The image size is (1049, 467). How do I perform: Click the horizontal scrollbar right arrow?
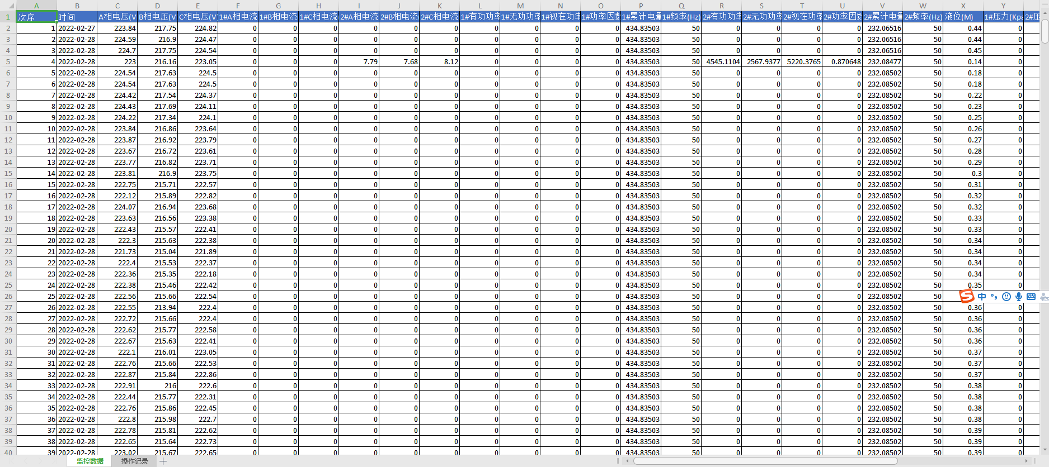1026,461
